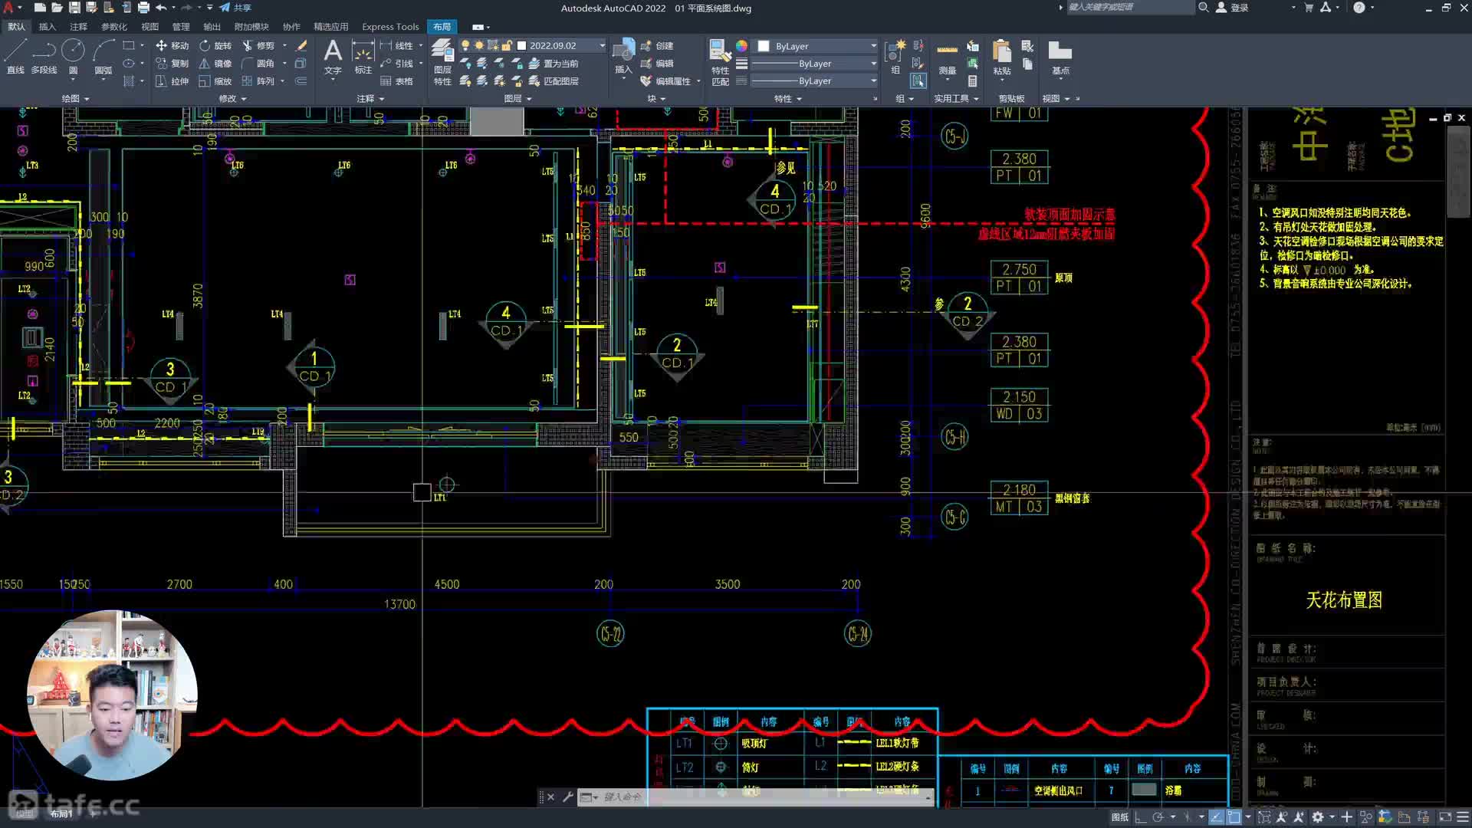Click the Move (移动) tool

click(172, 46)
